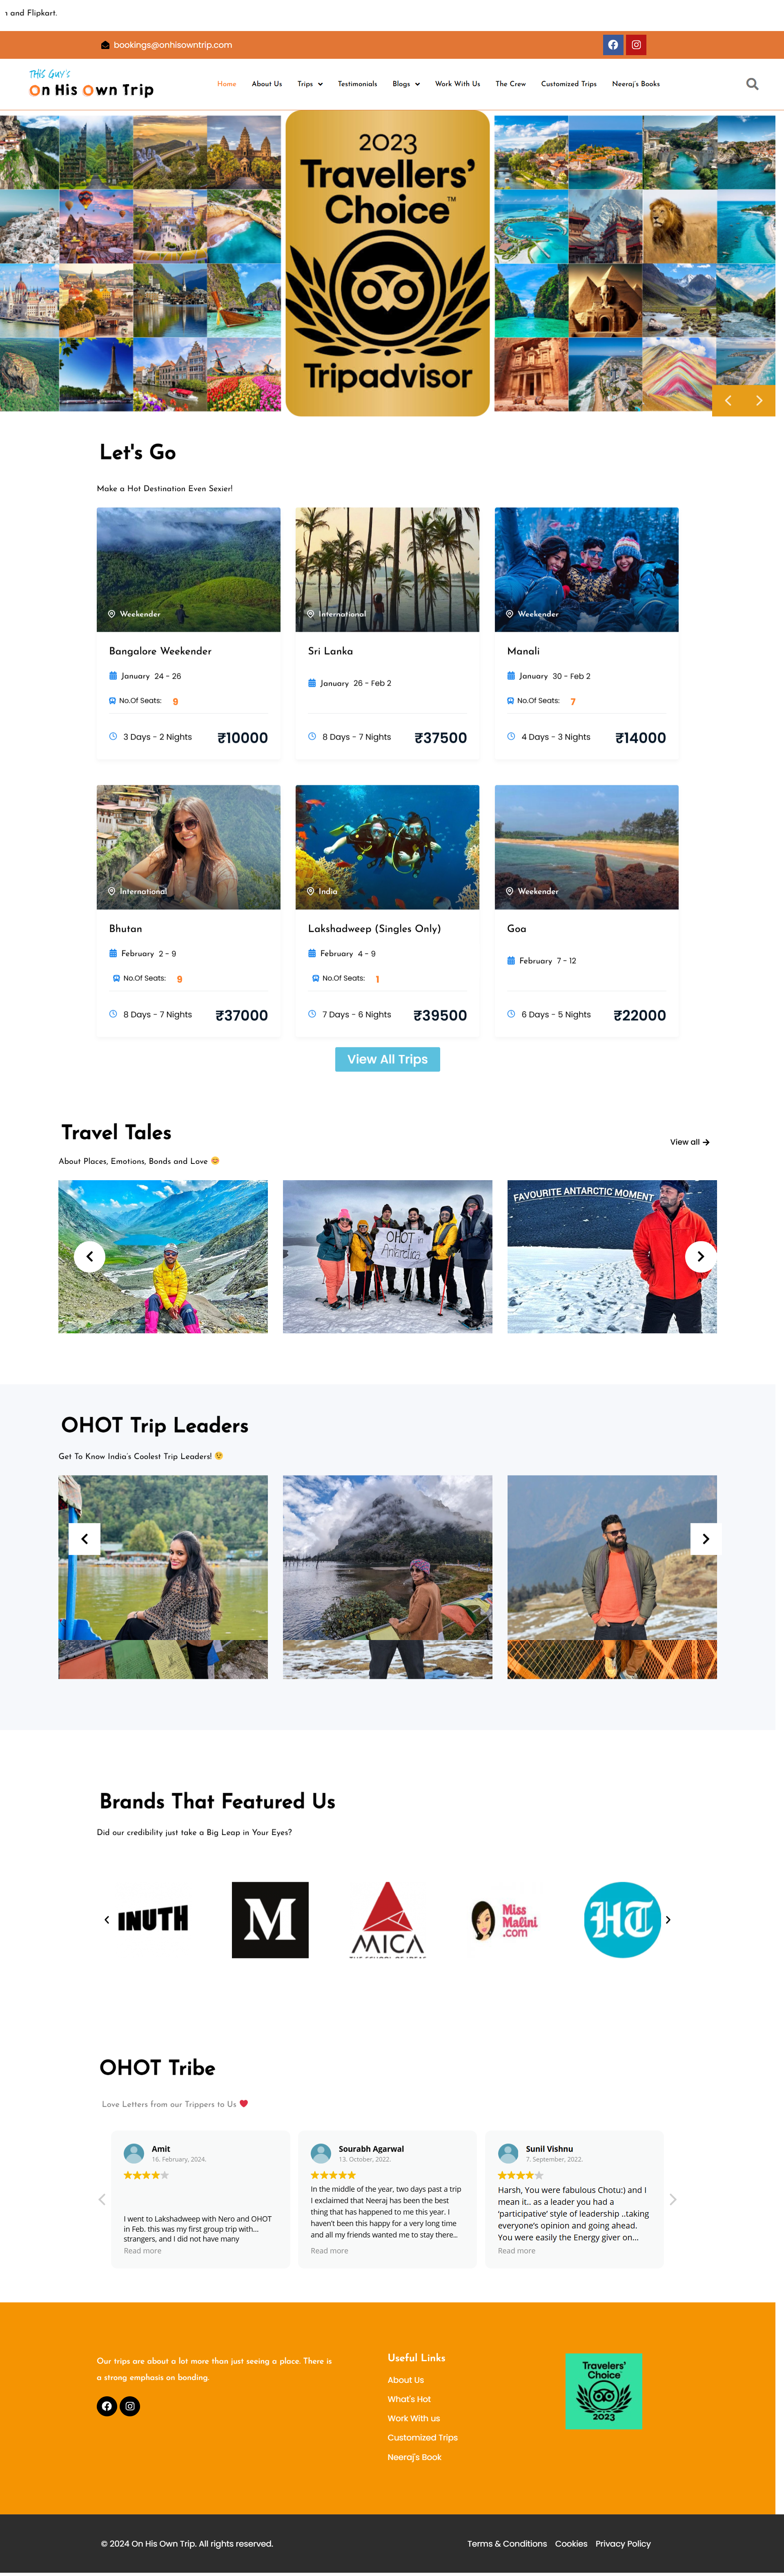Open the Instagram icon in top bar
The height and width of the screenshot is (2576, 784).
(636, 45)
